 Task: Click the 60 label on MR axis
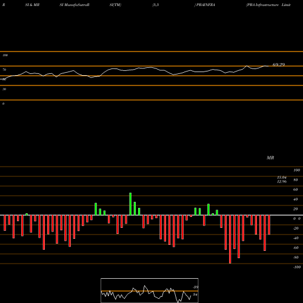[x=295, y=190]
